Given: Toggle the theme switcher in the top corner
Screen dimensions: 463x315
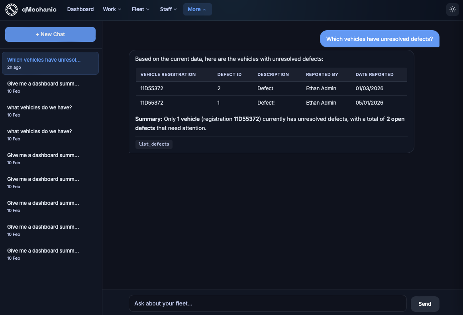Looking at the screenshot, I should click(452, 9).
